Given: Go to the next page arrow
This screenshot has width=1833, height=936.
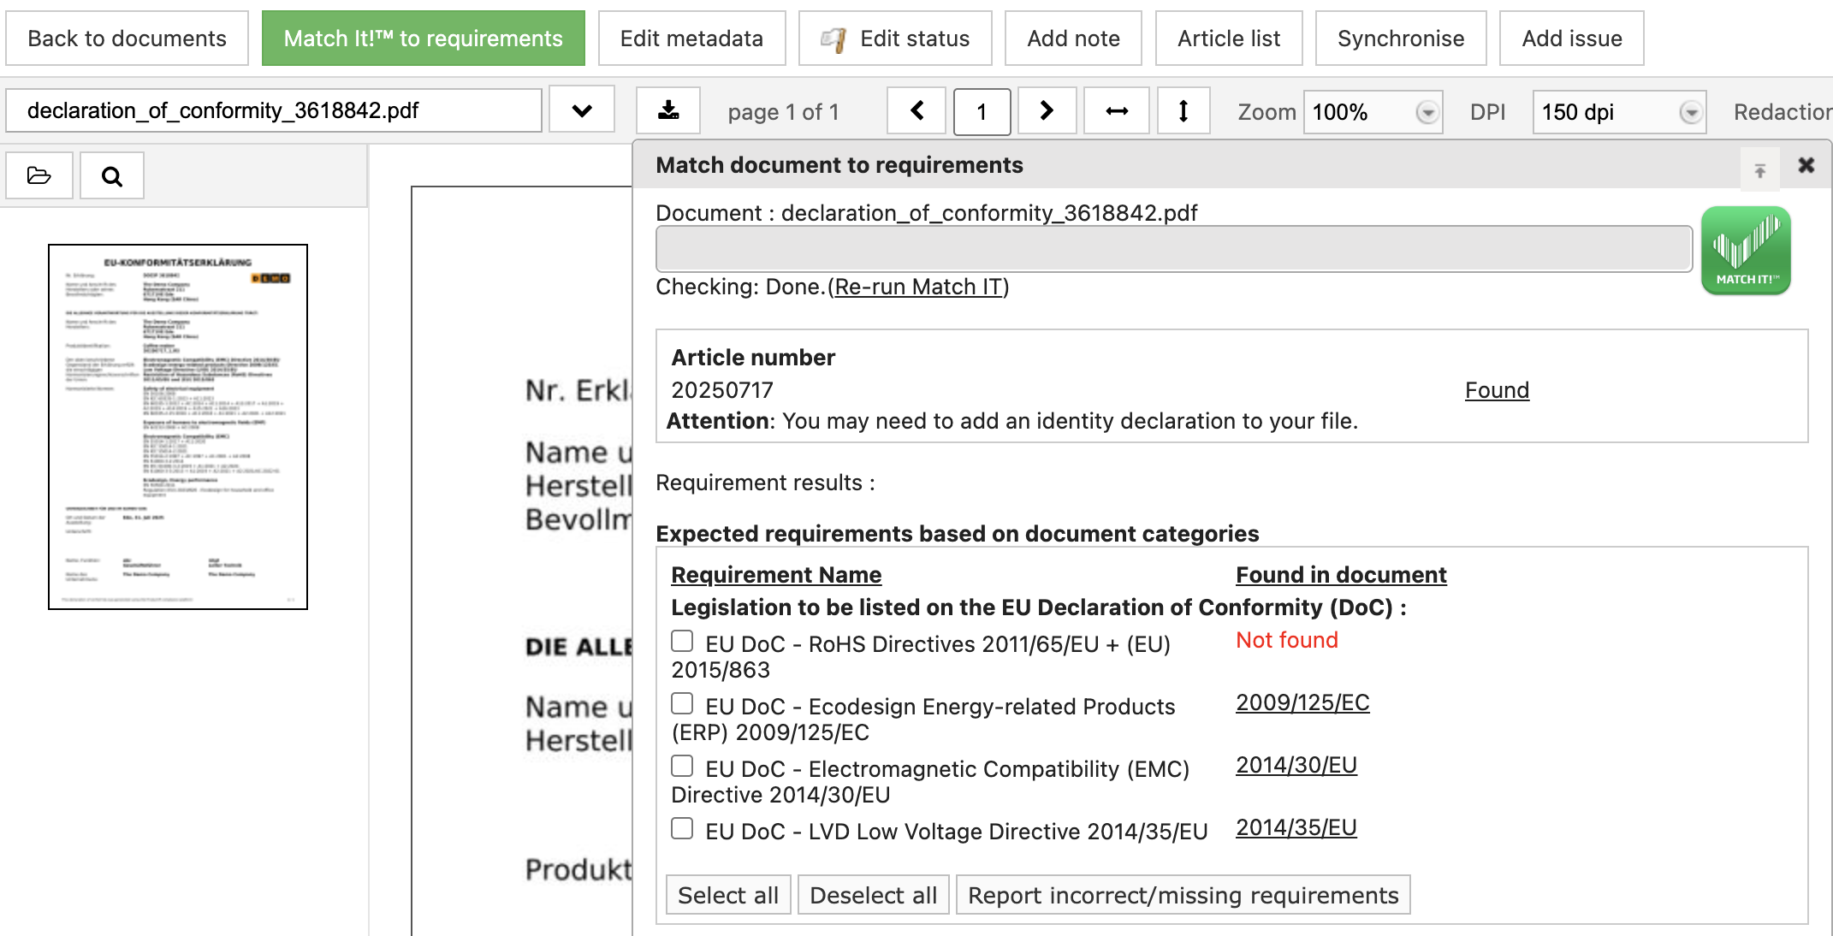Looking at the screenshot, I should 1047,110.
